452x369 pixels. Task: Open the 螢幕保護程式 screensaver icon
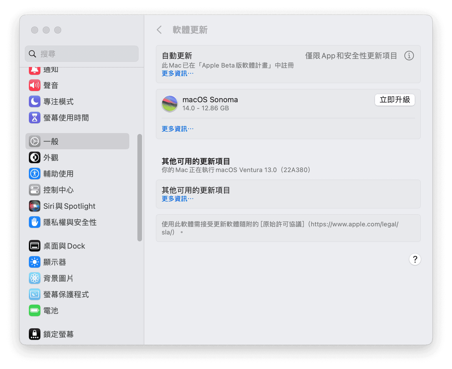[35, 294]
